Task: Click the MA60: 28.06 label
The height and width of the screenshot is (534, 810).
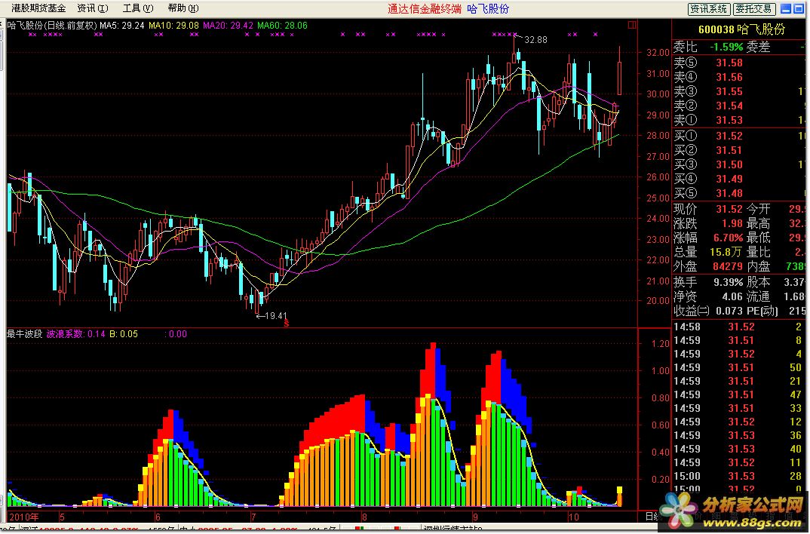Action: point(283,26)
